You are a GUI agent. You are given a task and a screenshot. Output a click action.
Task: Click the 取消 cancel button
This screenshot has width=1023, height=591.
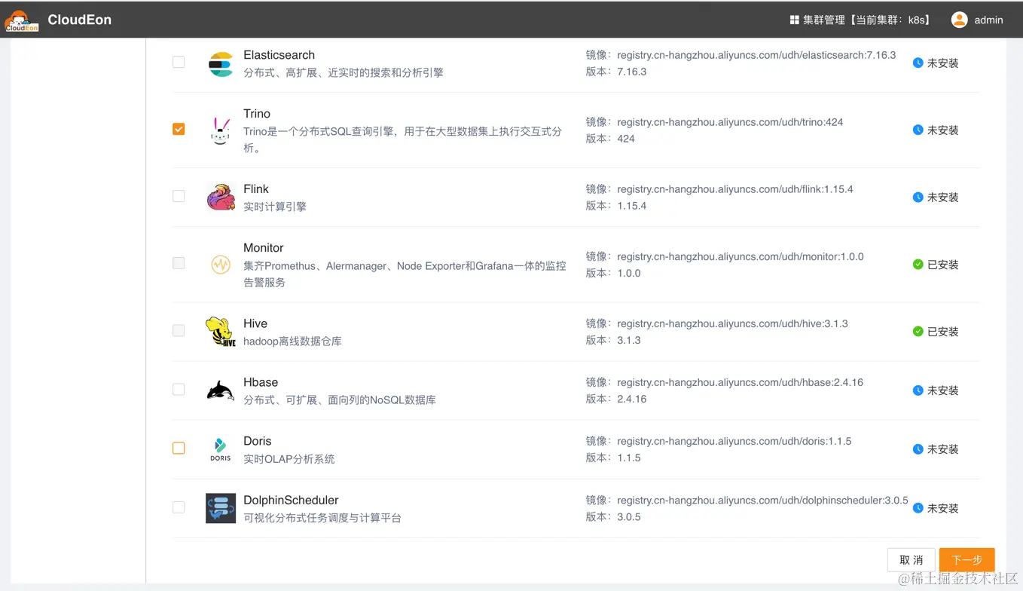[x=912, y=560]
